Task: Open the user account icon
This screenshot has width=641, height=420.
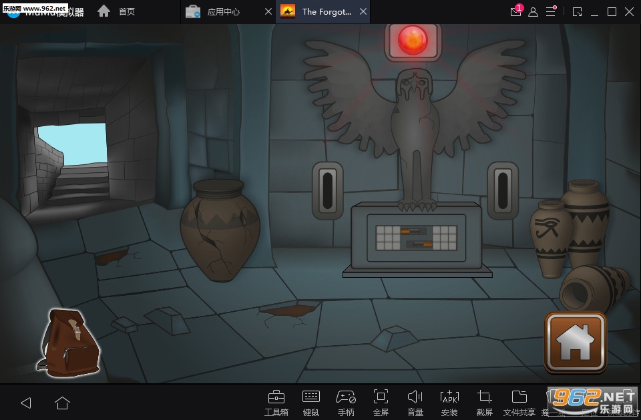Action: click(x=533, y=12)
